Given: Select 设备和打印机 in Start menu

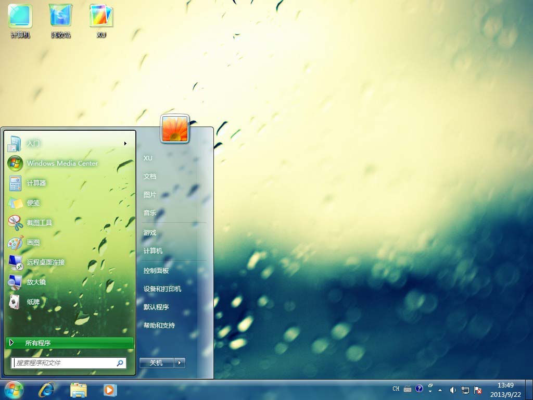Looking at the screenshot, I should pyautogui.click(x=162, y=289).
